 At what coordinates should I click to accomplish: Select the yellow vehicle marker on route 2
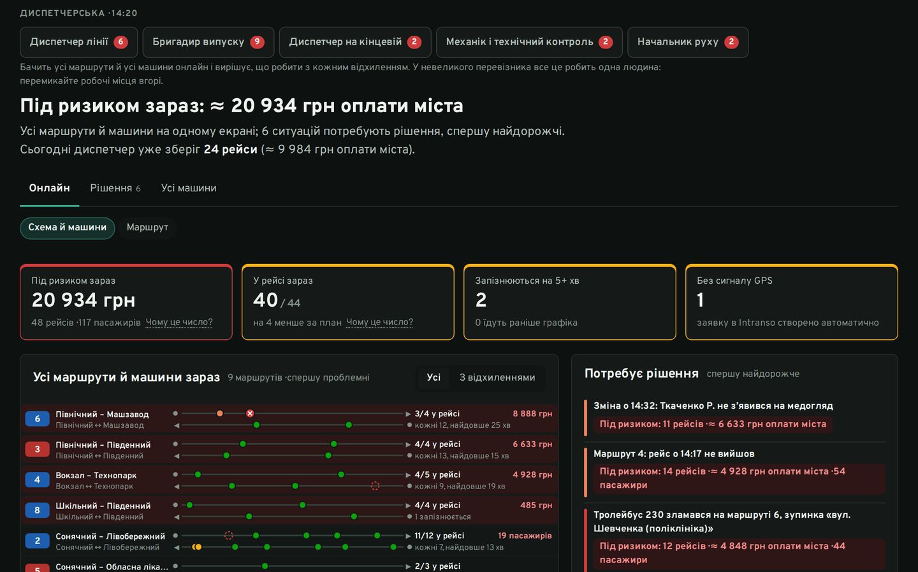(198, 547)
